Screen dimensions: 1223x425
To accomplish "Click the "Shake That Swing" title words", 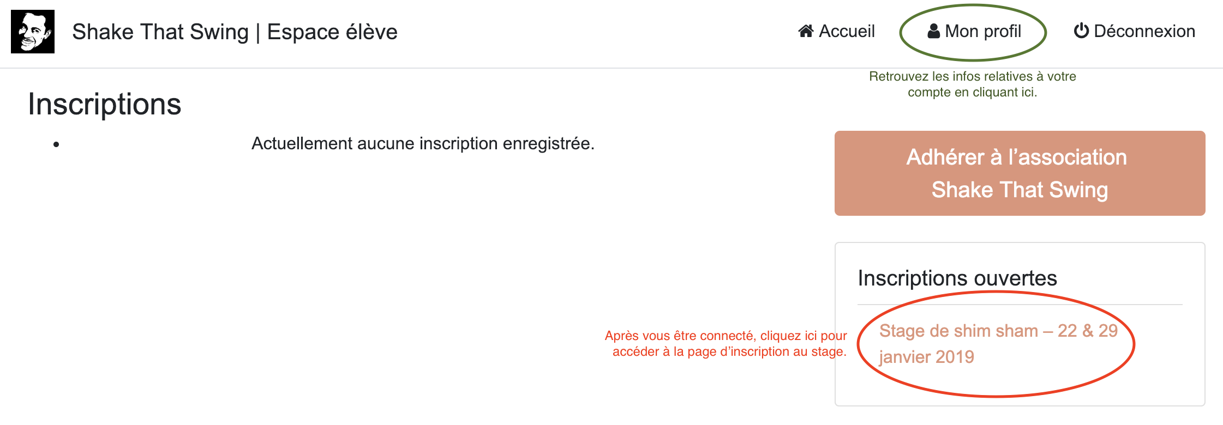I will [x=160, y=32].
